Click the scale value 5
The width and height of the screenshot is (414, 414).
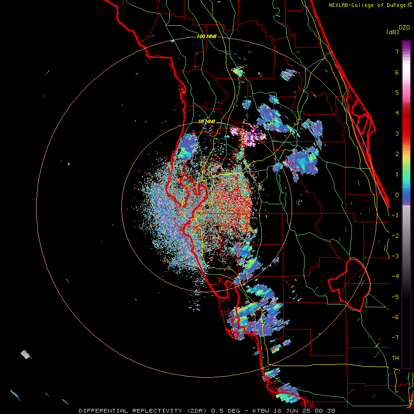(x=397, y=92)
